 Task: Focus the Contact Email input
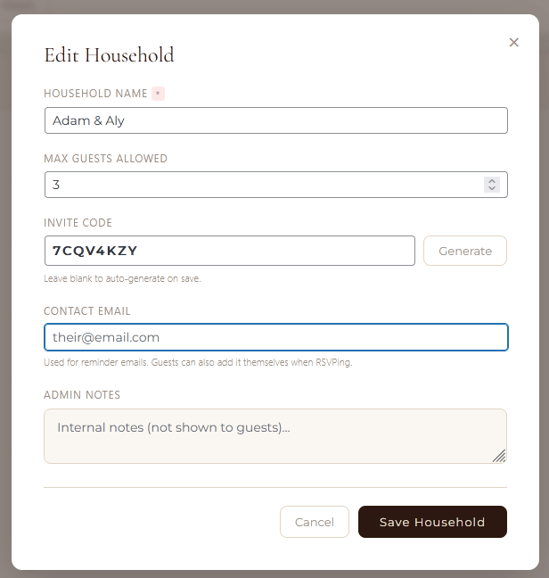tap(275, 337)
